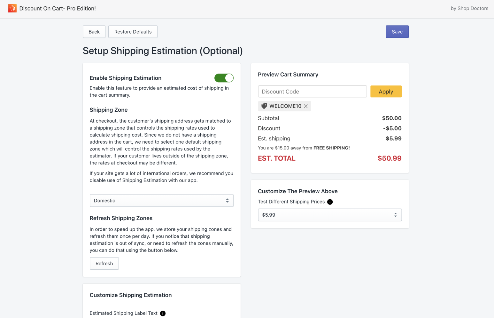The image size is (494, 318).
Task: Click the arrows on the Domestic selector
Action: (227, 201)
